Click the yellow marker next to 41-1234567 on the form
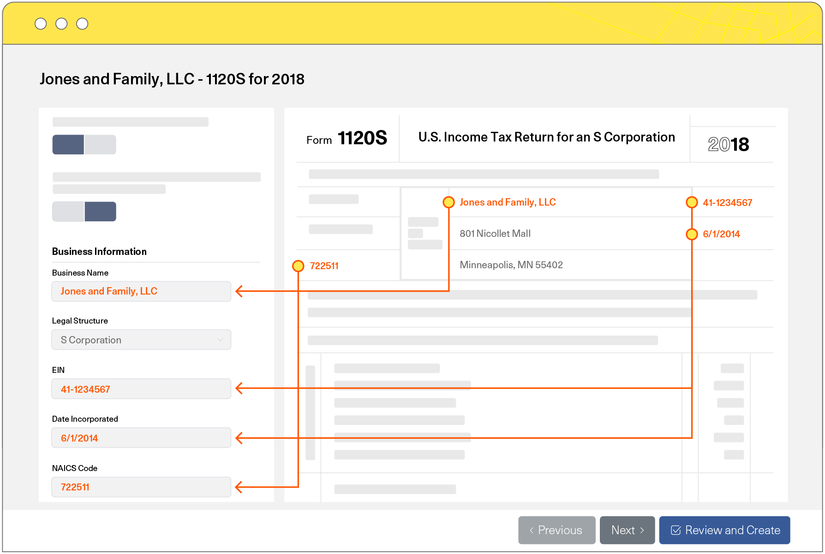Screen dimensions: 825x554 692,202
